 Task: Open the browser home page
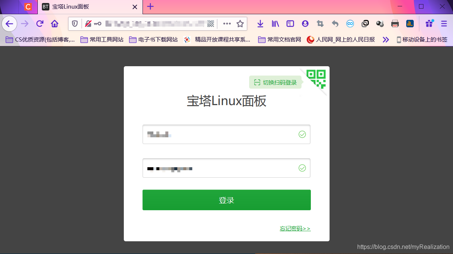(55, 24)
